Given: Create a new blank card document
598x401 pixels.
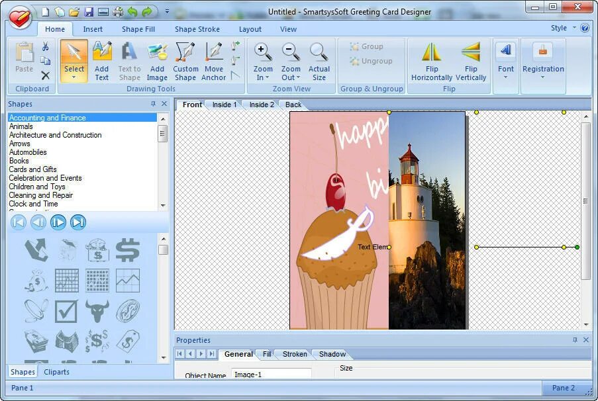Looking at the screenshot, I should coord(46,12).
